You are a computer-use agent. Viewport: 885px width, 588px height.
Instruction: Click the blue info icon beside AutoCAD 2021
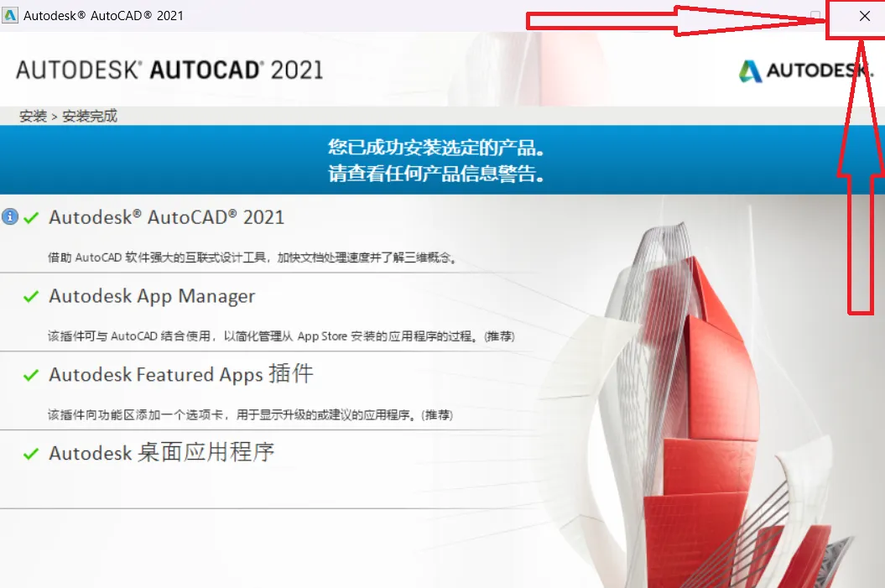coord(9,216)
